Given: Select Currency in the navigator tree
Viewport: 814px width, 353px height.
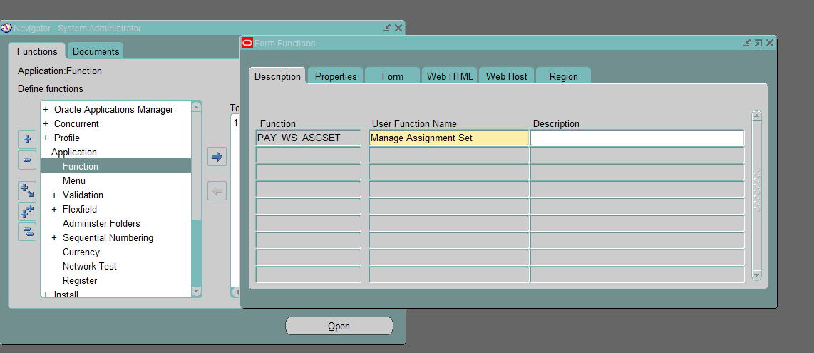Looking at the screenshot, I should 81,252.
